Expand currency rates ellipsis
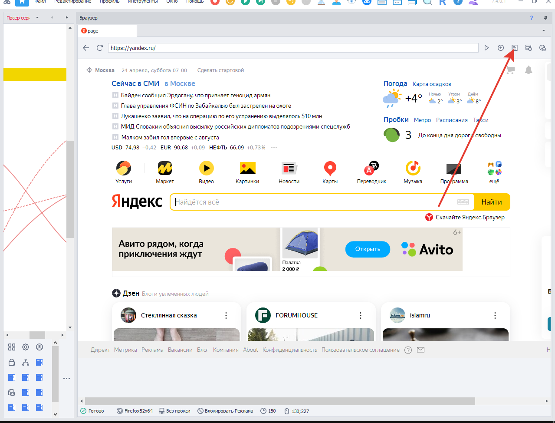This screenshot has height=423, width=555. (x=274, y=148)
